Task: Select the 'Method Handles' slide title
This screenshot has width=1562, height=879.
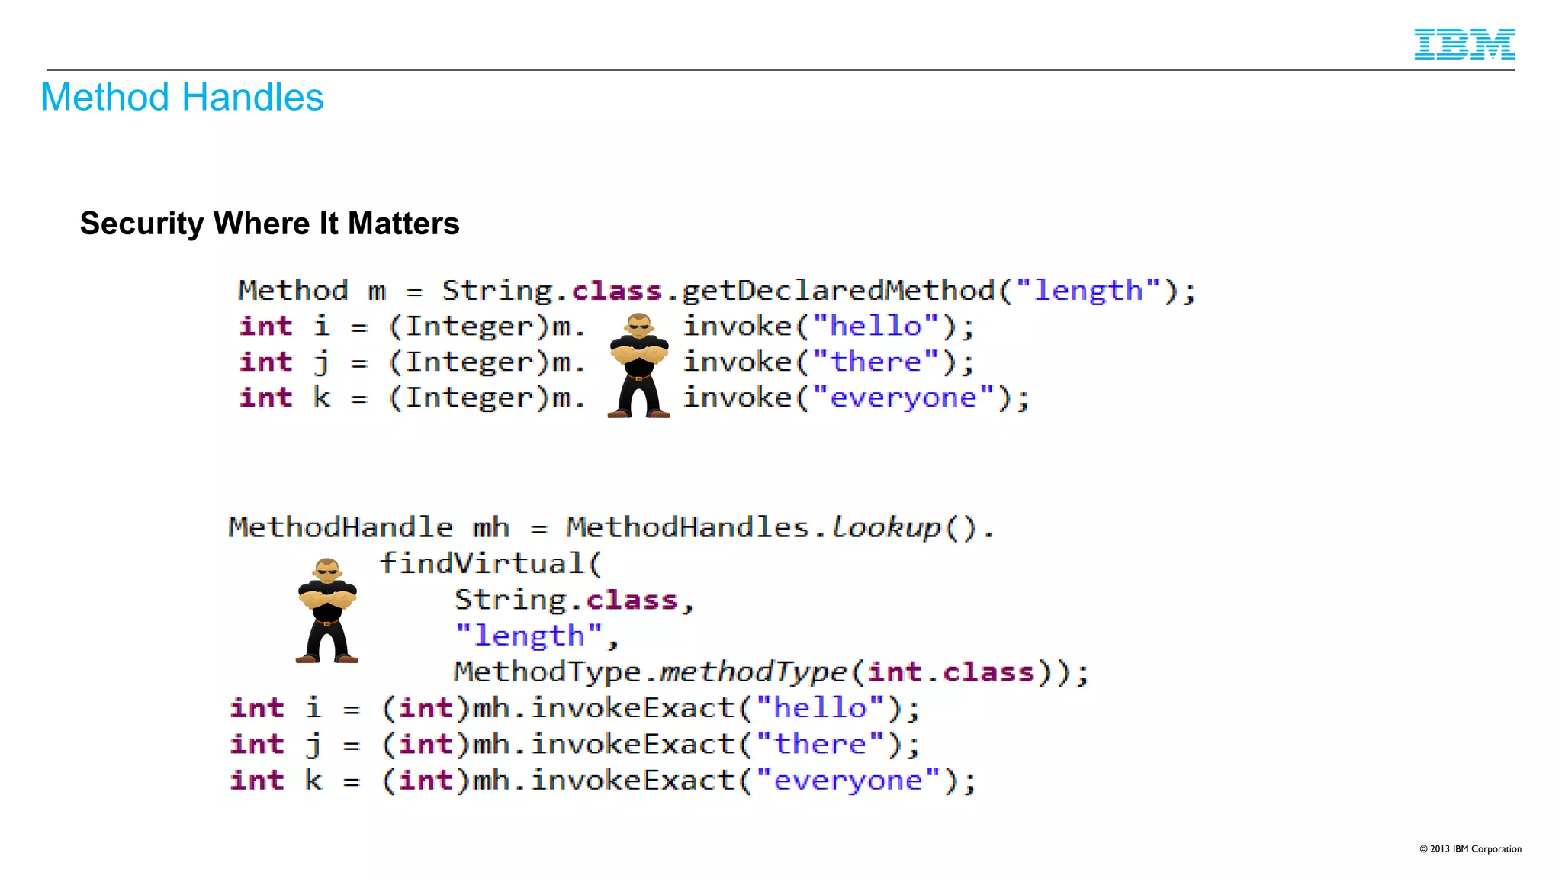Action: click(182, 98)
